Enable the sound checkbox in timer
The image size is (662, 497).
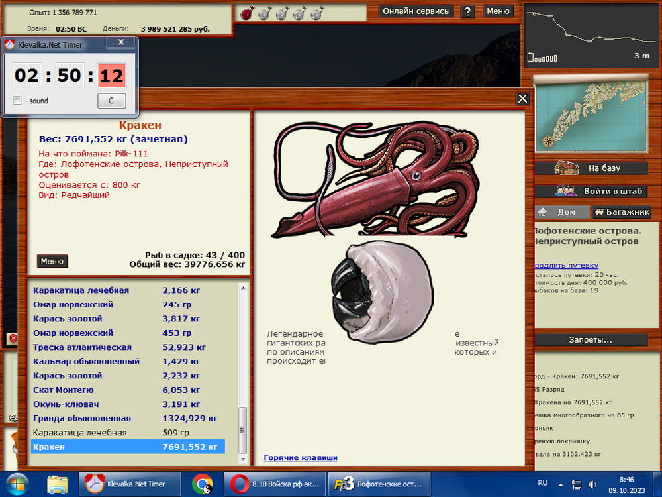pyautogui.click(x=17, y=101)
